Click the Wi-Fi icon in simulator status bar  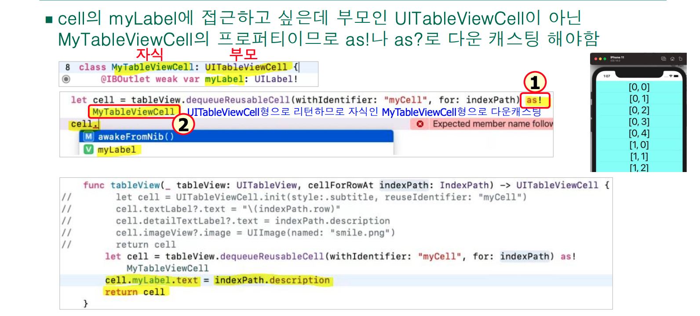tap(671, 76)
